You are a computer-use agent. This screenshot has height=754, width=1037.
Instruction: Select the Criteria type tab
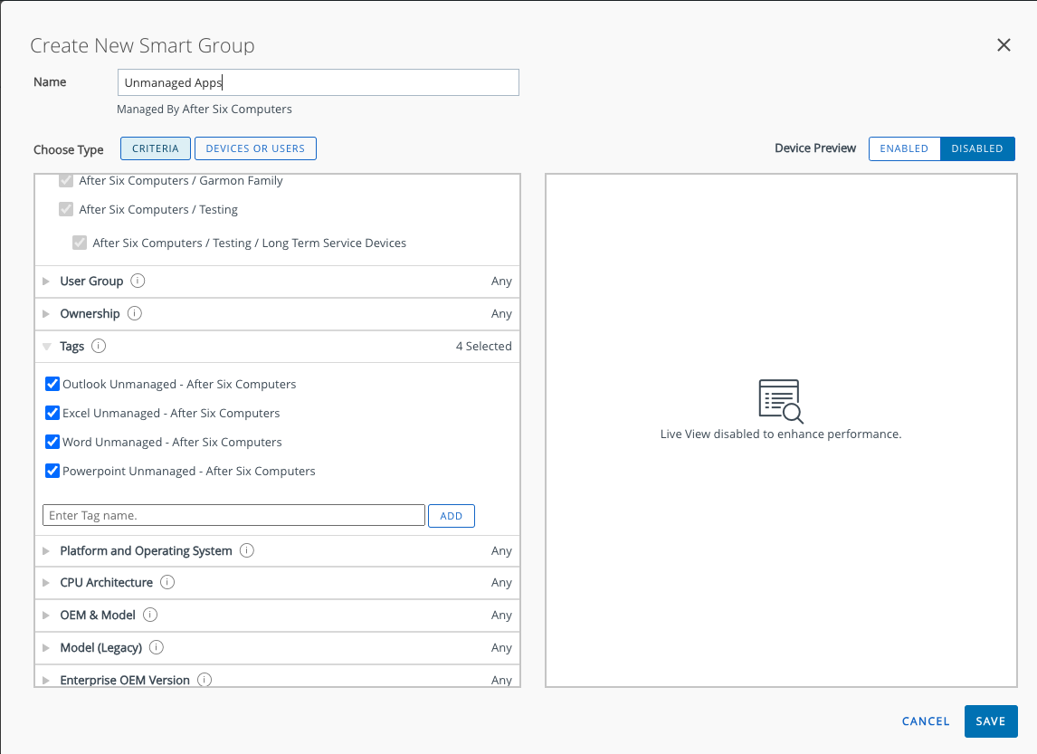[156, 148]
